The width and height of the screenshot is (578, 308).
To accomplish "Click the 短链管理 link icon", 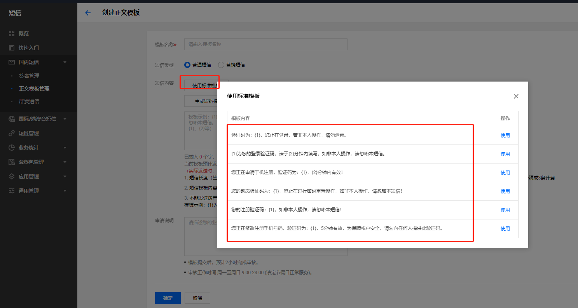I will (12, 133).
